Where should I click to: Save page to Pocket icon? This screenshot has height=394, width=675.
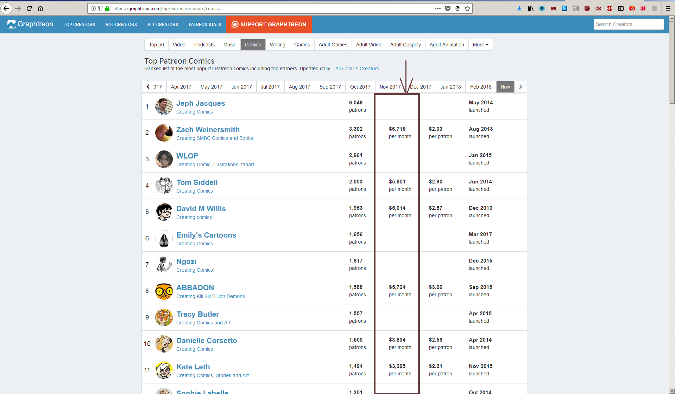[448, 8]
